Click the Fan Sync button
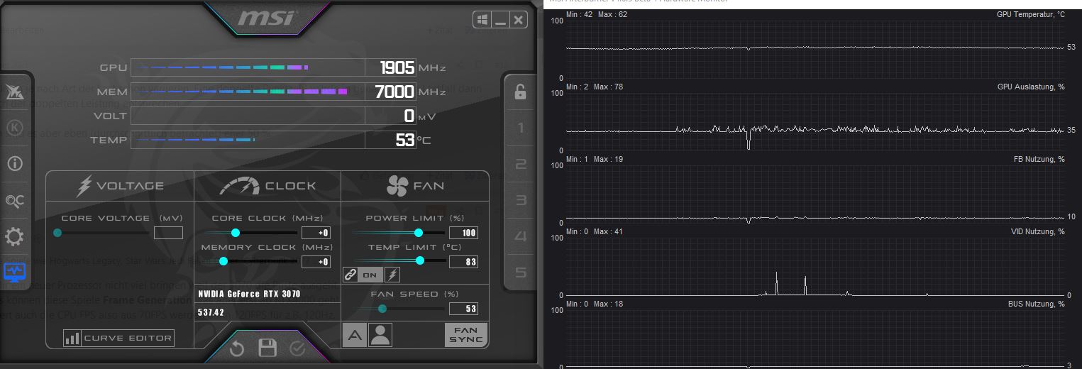Screen dimensions: 1082x369 click(466, 334)
